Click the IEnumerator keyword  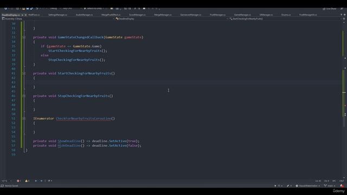(43, 118)
